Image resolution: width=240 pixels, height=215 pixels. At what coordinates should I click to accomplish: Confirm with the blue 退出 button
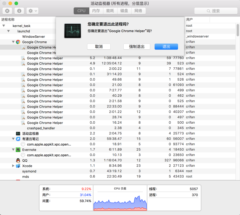click(x=166, y=47)
